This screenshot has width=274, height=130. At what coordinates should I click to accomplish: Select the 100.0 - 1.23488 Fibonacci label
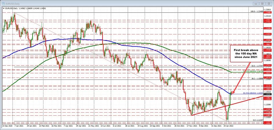[257, 11]
